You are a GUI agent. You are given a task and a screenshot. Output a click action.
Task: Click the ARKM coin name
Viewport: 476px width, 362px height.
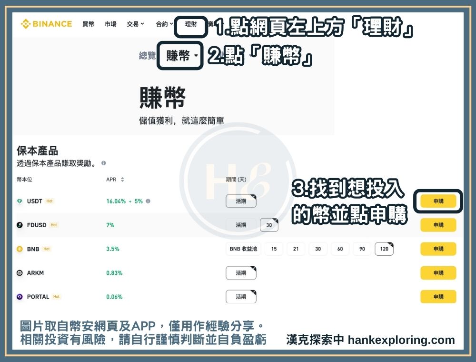pos(36,273)
